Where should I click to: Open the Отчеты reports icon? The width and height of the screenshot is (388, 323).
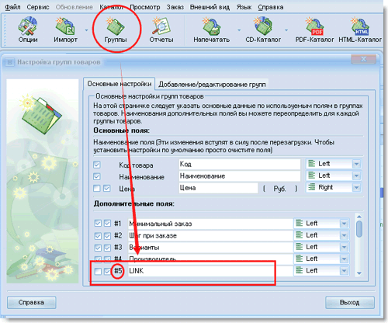[x=161, y=30]
